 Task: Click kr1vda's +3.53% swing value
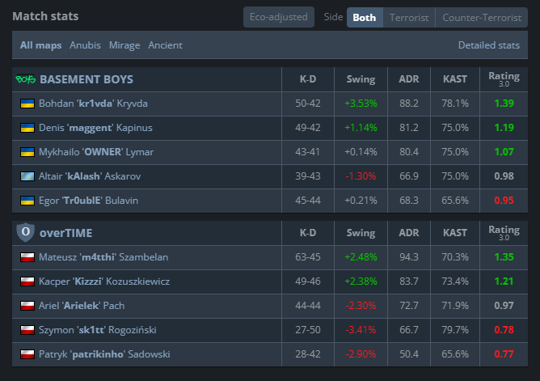[361, 104]
